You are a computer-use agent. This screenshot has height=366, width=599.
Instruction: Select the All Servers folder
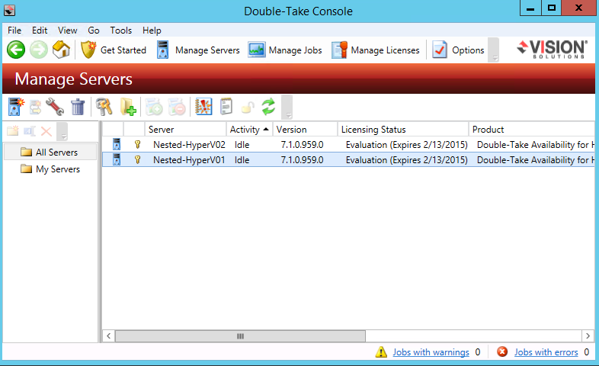[50, 152]
